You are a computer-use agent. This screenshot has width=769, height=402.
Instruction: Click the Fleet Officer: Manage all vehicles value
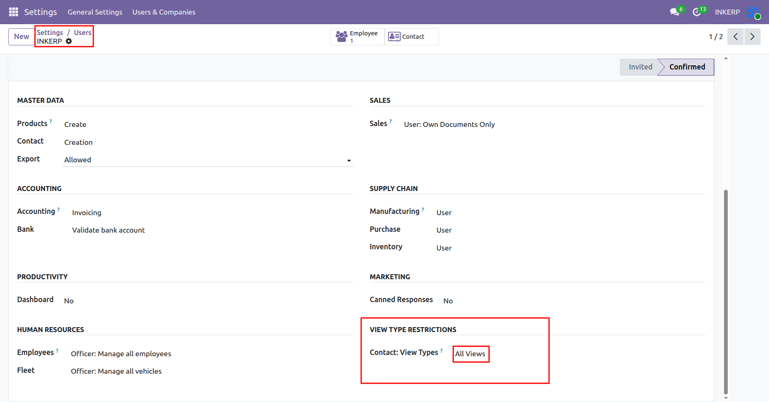point(116,371)
